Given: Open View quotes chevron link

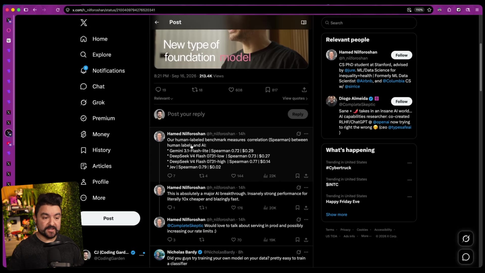Looking at the screenshot, I should pos(295,98).
